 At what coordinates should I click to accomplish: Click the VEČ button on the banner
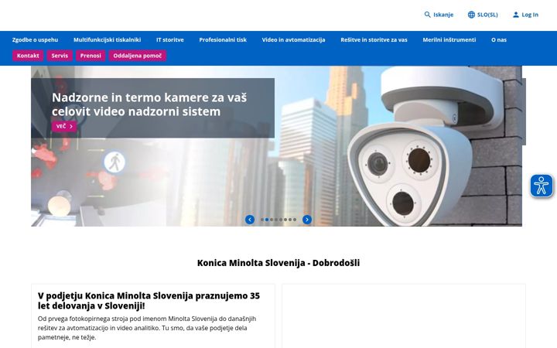64,126
